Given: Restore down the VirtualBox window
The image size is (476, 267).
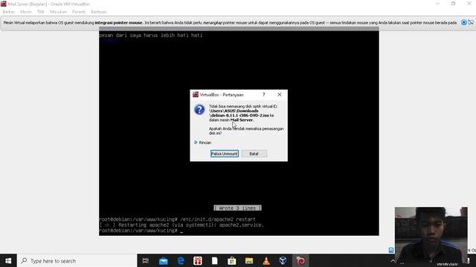Looking at the screenshot, I should point(453,4).
